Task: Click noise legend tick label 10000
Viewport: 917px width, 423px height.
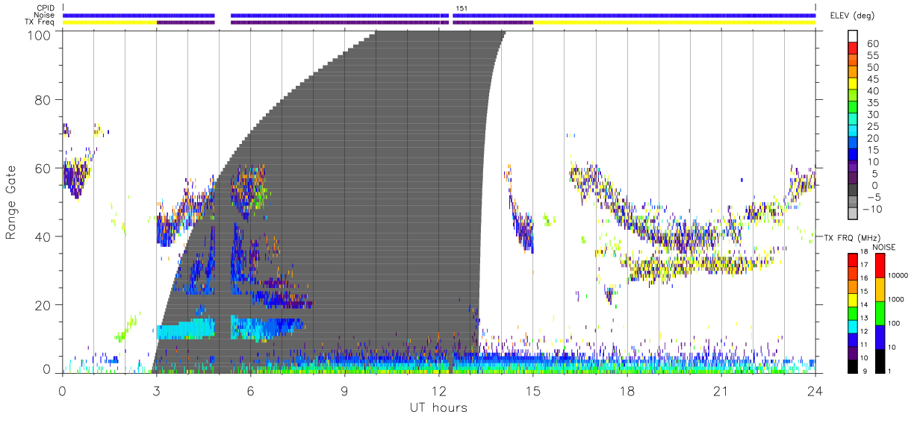Action: (x=900, y=276)
